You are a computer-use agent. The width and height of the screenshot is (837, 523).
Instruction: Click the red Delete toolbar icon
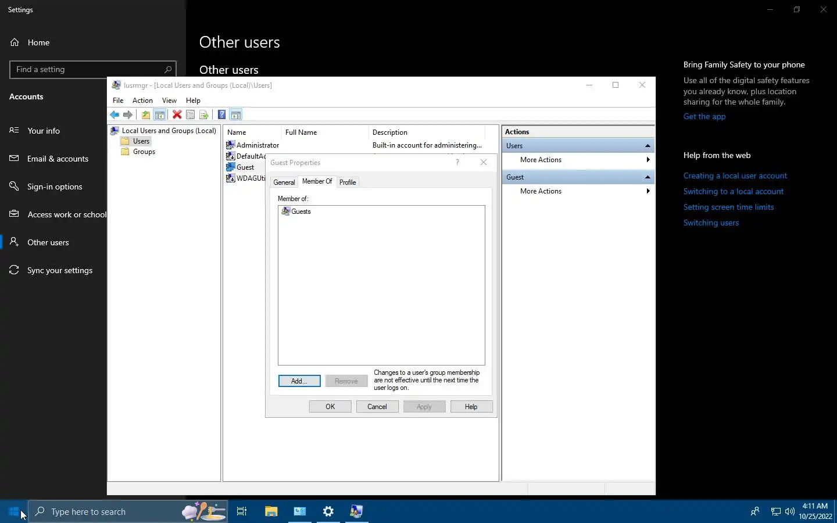(177, 115)
